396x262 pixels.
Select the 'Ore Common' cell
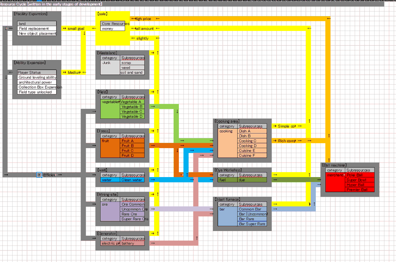pos(132,204)
